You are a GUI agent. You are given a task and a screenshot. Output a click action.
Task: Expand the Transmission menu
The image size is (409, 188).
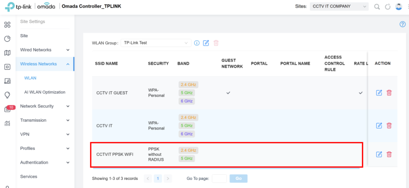point(45,120)
